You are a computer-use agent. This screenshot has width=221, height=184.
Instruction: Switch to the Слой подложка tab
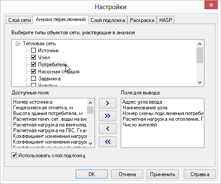108,20
